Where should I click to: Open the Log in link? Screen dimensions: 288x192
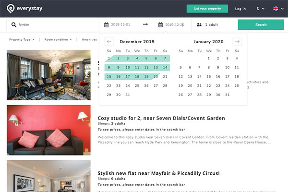(x=240, y=9)
